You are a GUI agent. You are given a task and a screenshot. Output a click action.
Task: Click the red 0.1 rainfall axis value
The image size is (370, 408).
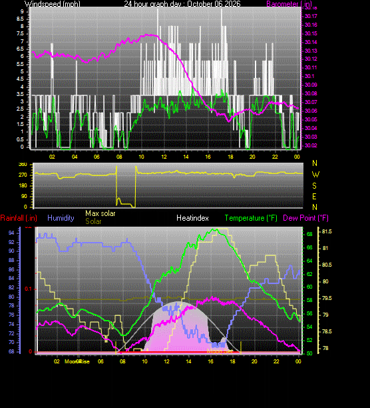28,289
